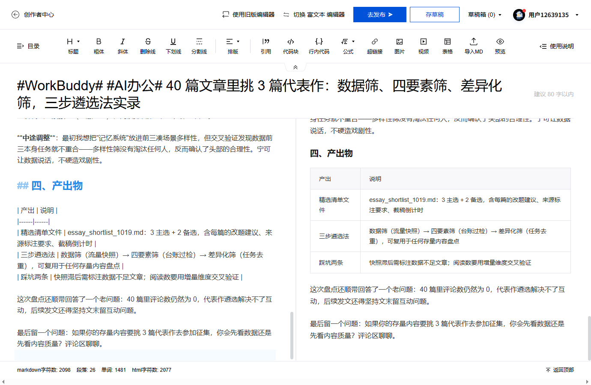Click the 三步遴选法 cell in preview table
The width and height of the screenshot is (591, 385).
click(335, 236)
